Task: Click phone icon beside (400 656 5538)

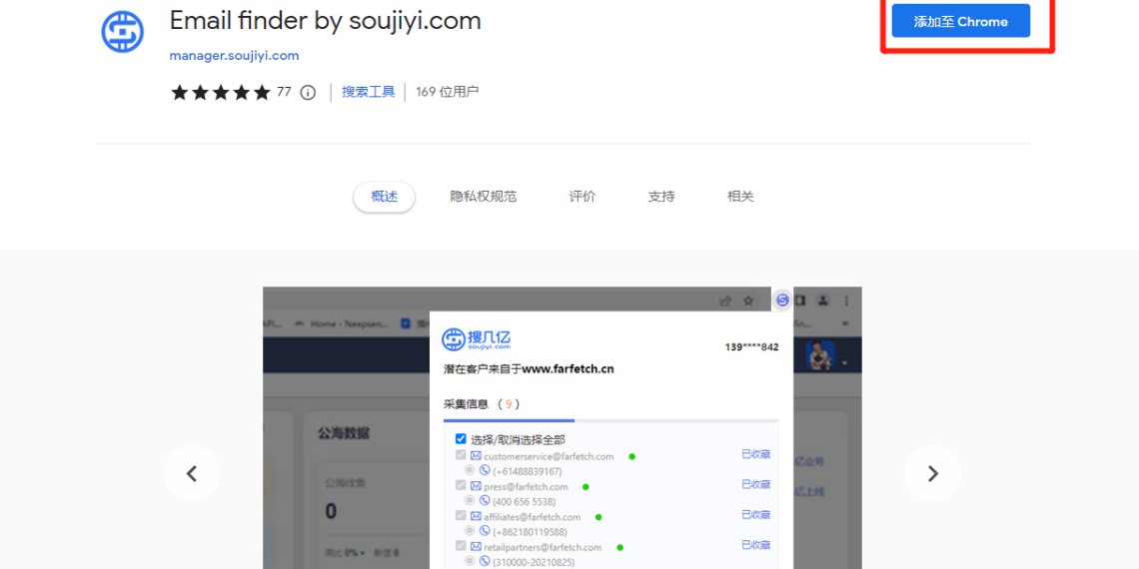Action: click(486, 501)
